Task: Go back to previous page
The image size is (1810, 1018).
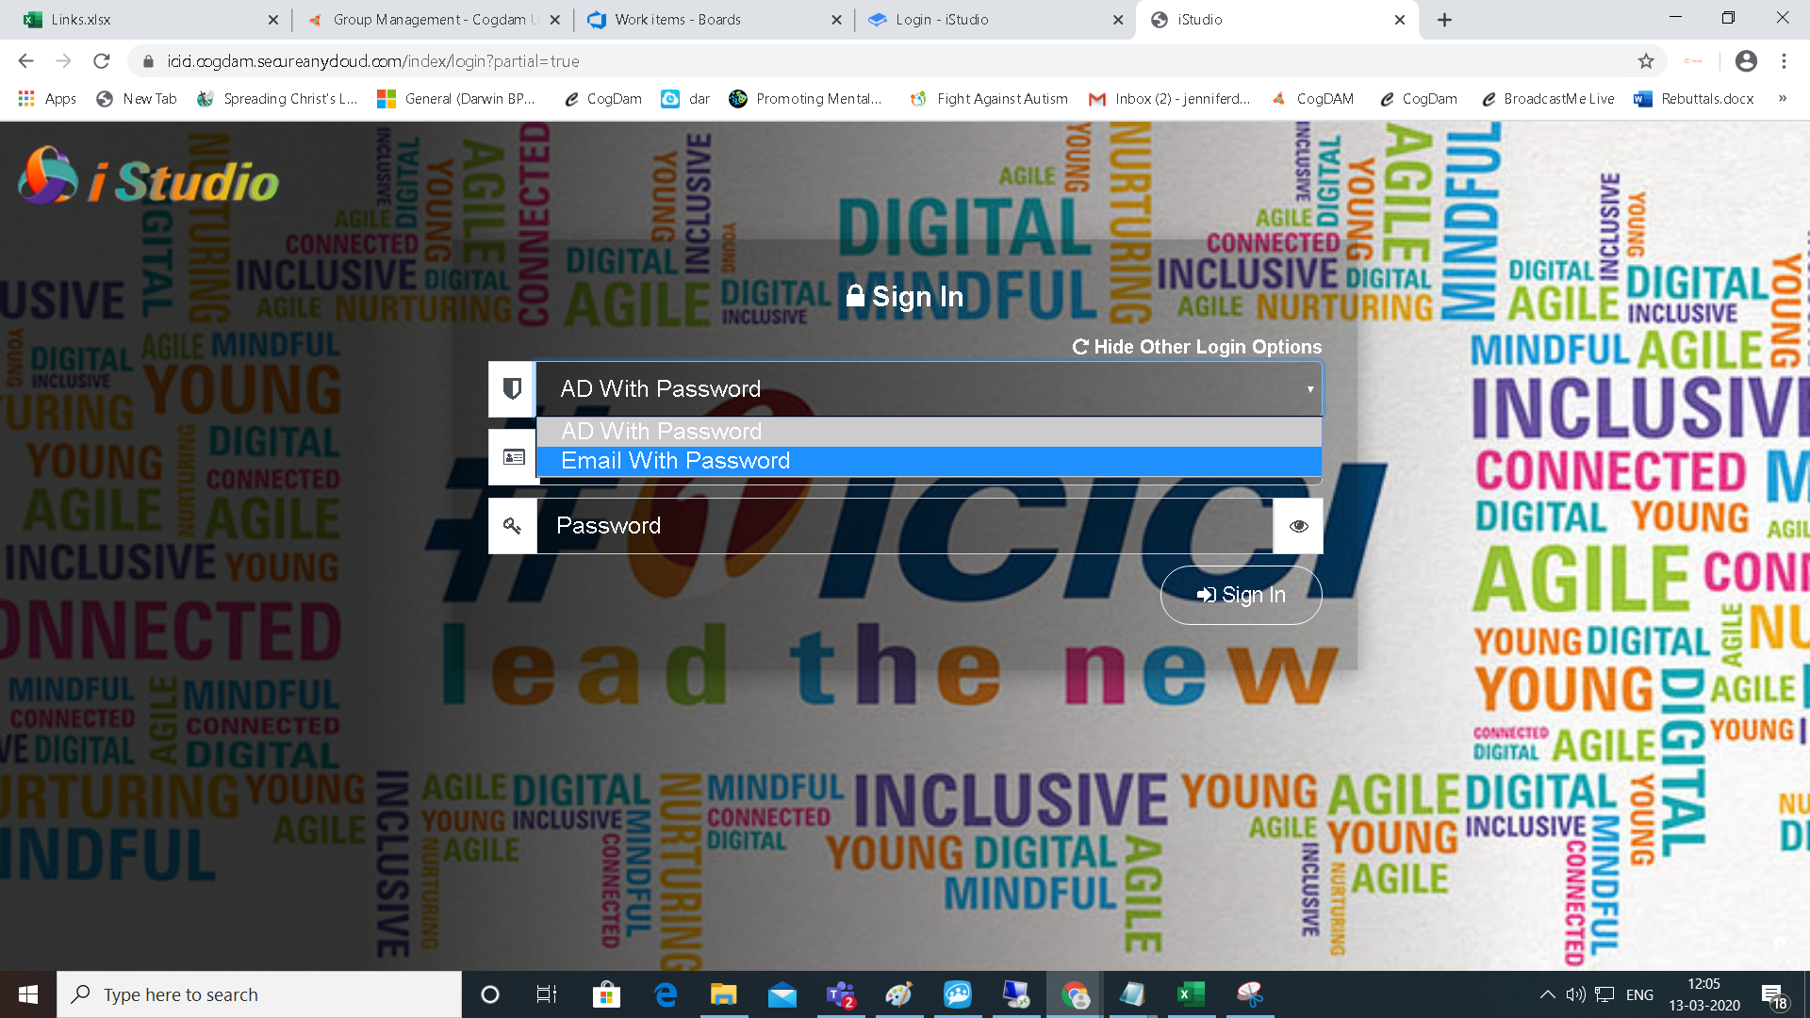Action: click(25, 61)
